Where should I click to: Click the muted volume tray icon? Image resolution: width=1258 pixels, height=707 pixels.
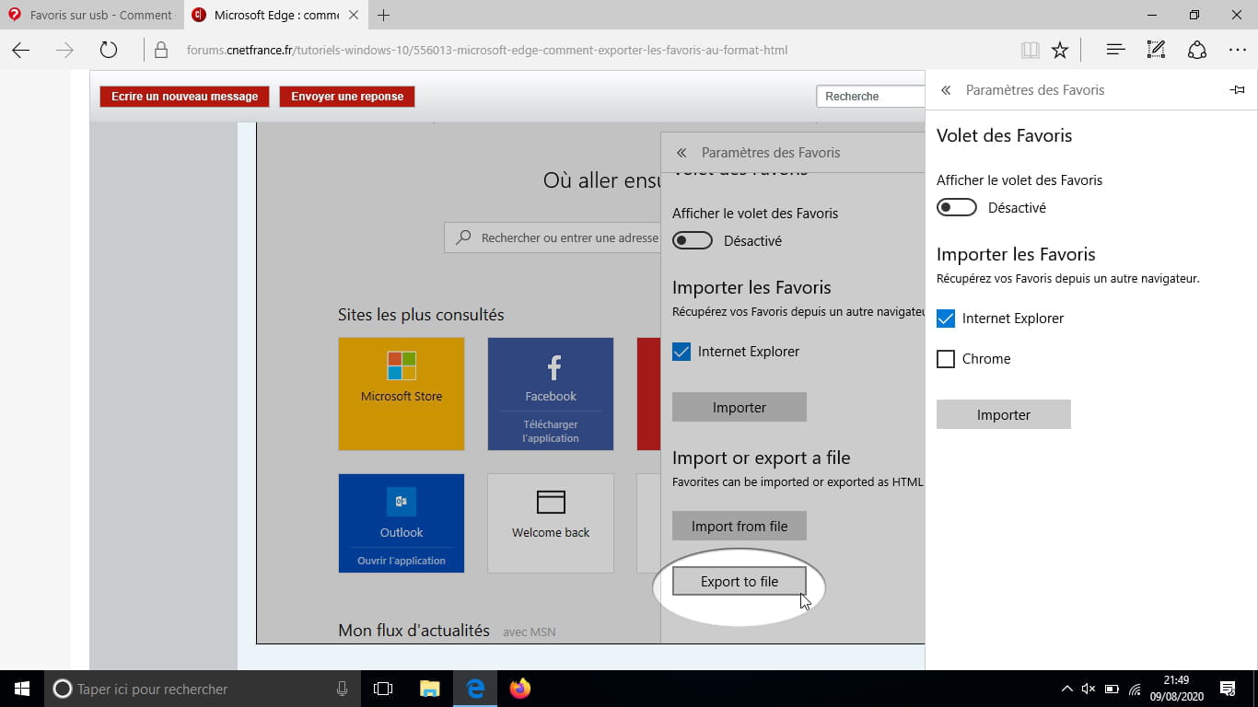(x=1089, y=689)
